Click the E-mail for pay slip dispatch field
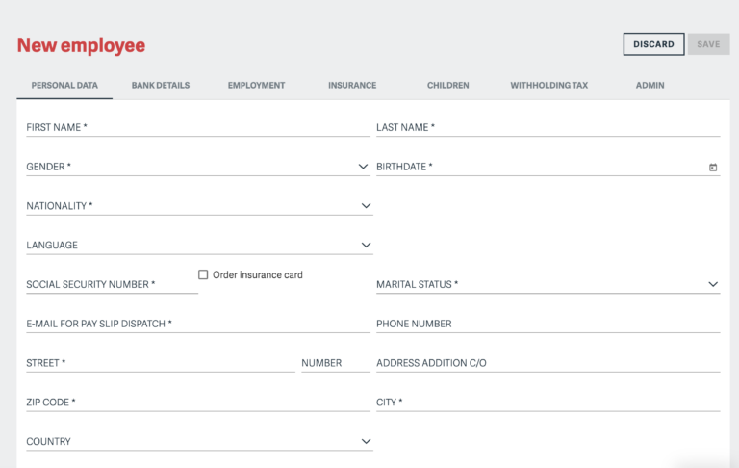739x468 pixels. tap(197, 325)
